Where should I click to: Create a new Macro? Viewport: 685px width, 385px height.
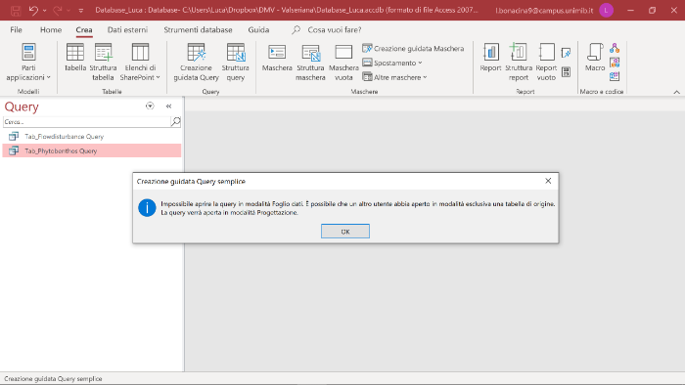[595, 58]
